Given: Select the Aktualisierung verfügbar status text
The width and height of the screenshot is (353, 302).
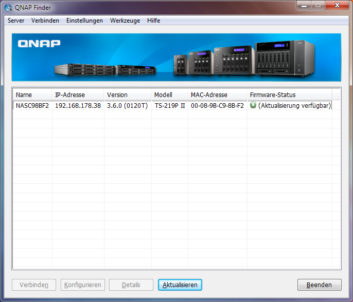Looking at the screenshot, I should coord(294,105).
